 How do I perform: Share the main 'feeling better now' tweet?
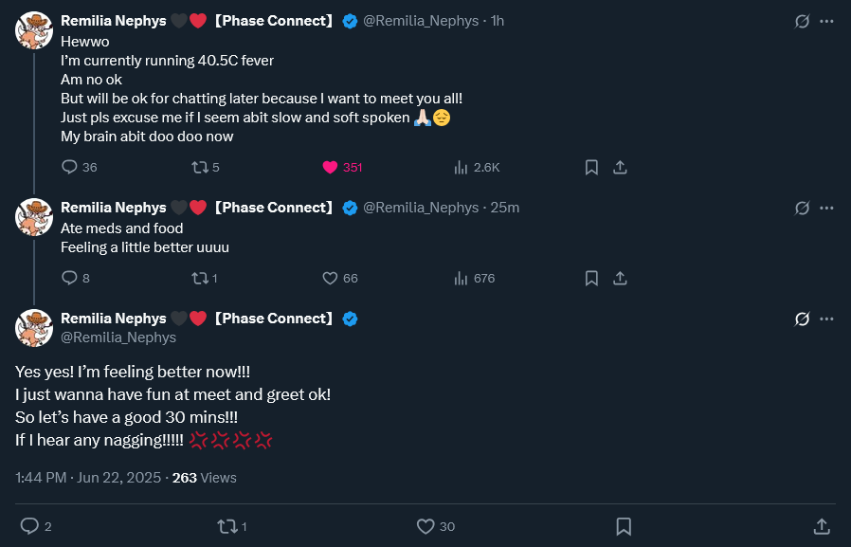click(x=822, y=526)
